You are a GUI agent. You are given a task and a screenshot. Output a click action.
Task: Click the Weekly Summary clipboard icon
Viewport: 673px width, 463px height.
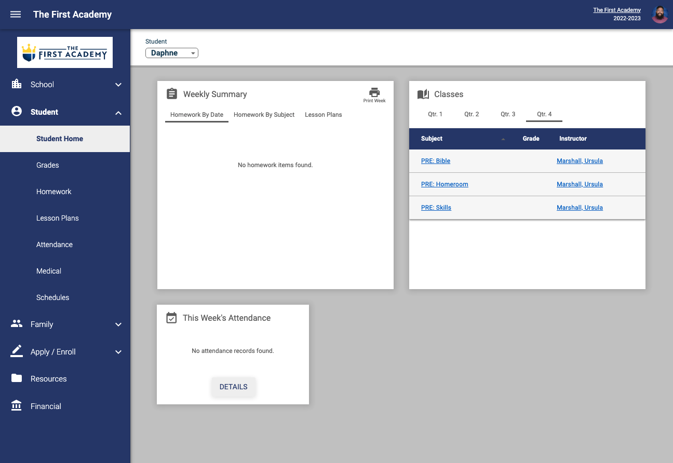click(172, 94)
